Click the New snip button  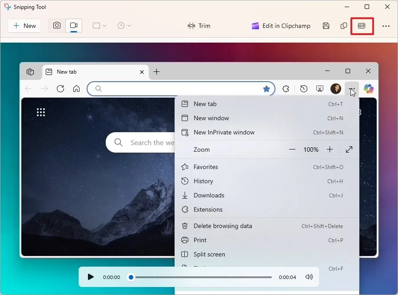24,26
